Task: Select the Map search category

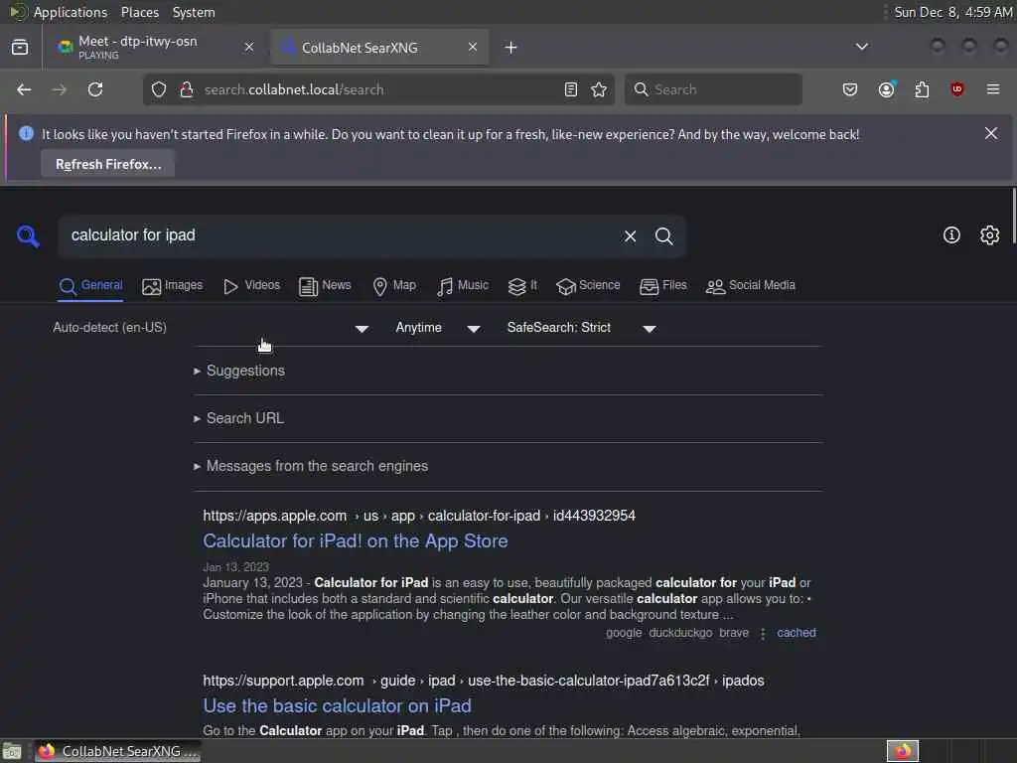Action: point(394,285)
